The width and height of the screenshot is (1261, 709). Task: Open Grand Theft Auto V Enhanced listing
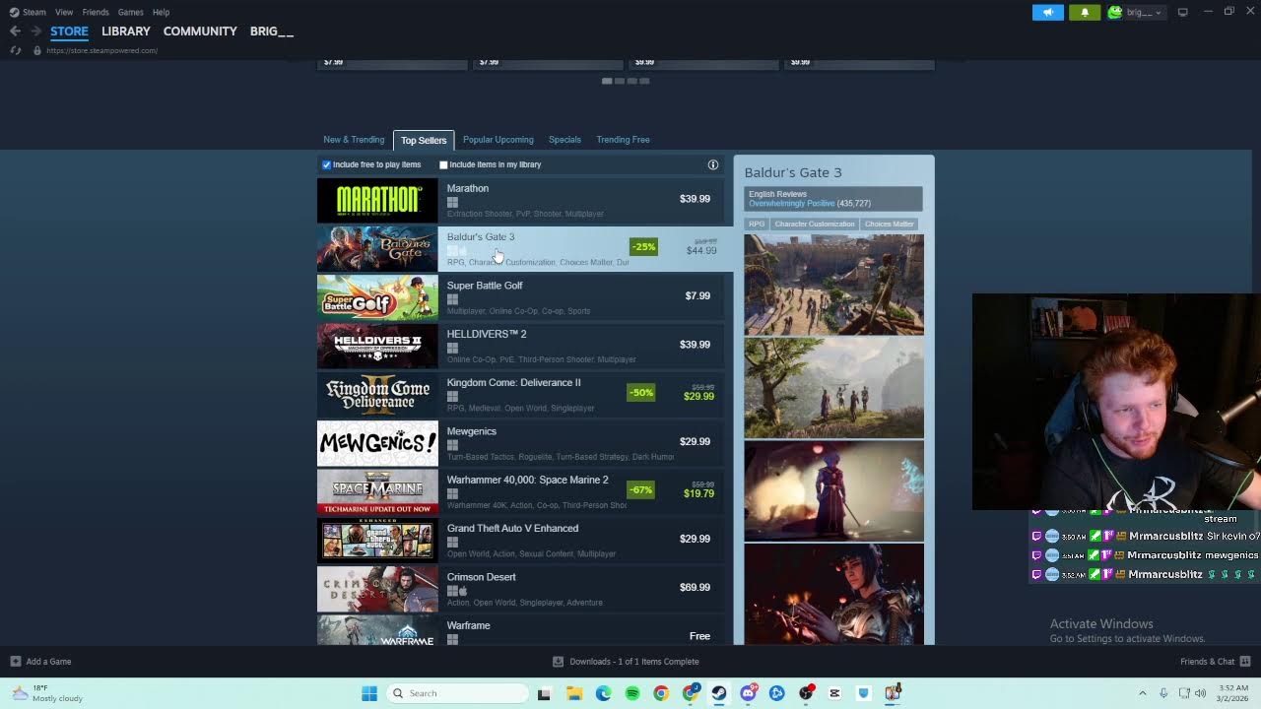point(521,540)
